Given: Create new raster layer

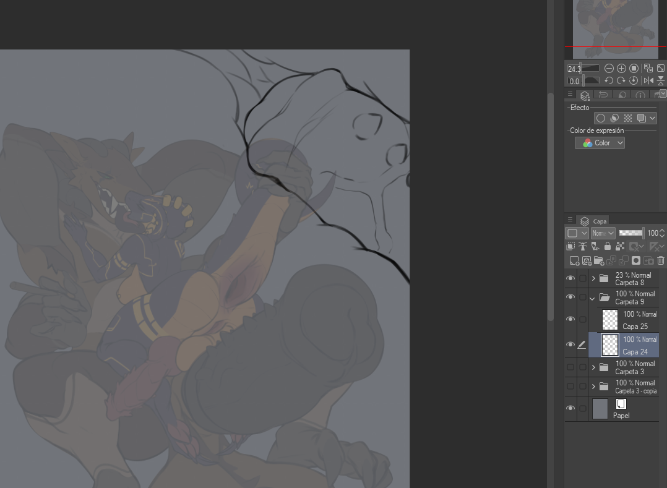Looking at the screenshot, I should (574, 260).
